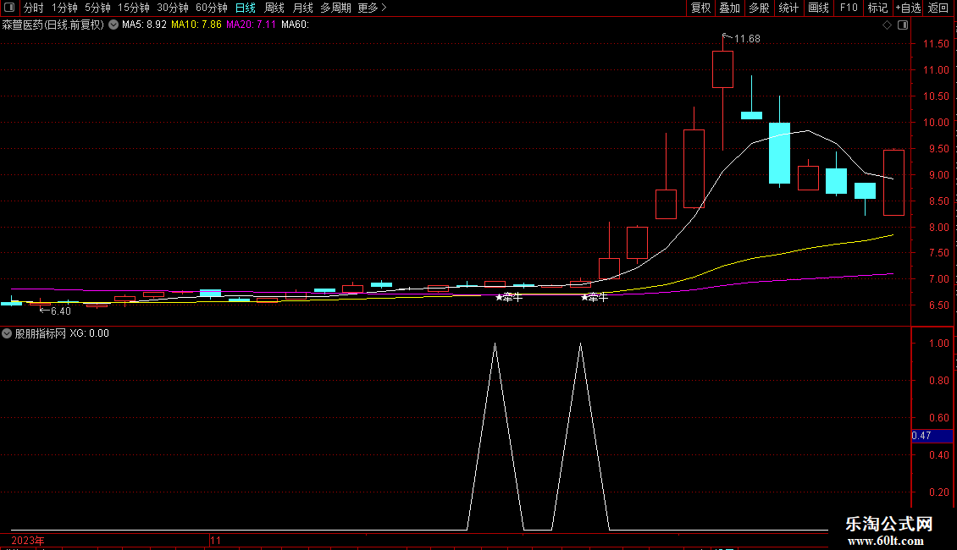This screenshot has width=957, height=550.
Task: Click the 标记 mark button
Action: click(877, 8)
